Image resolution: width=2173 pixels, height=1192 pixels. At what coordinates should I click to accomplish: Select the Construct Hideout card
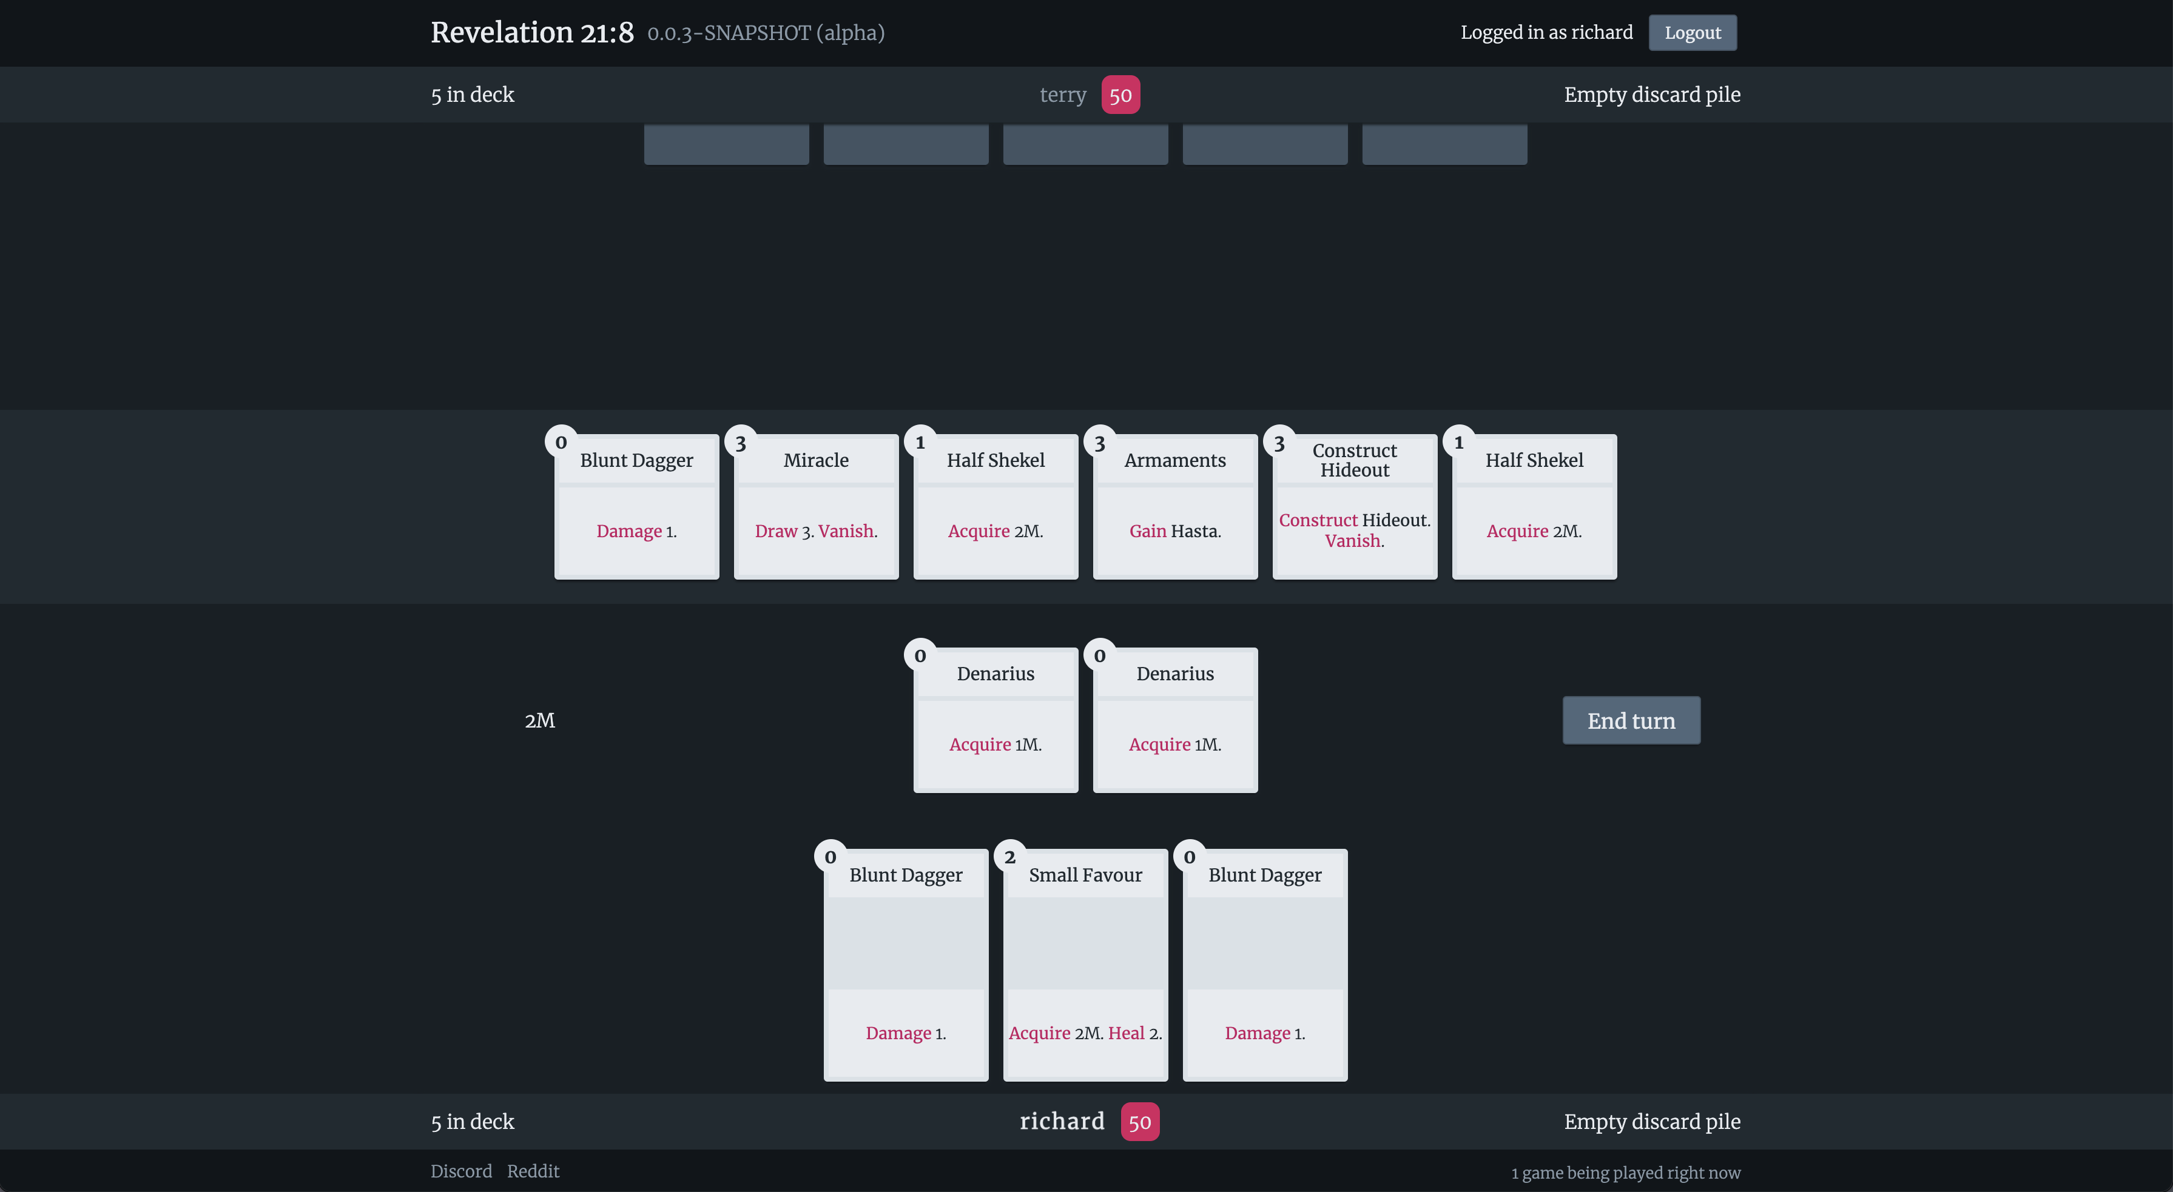point(1354,506)
